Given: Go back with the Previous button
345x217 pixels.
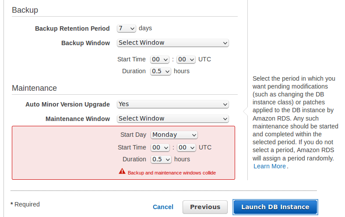Looking at the screenshot, I should point(205,207).
